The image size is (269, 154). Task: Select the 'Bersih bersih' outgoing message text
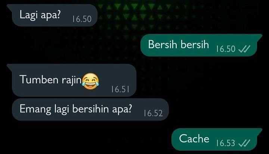click(179, 44)
